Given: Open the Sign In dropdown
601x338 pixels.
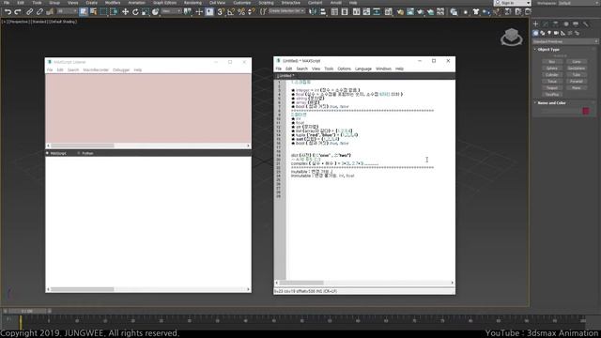Looking at the screenshot, I should tap(513, 3).
